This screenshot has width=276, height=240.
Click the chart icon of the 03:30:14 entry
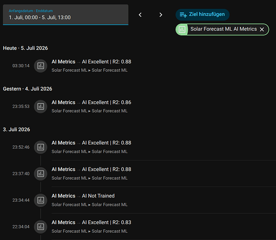pyautogui.click(x=40, y=66)
